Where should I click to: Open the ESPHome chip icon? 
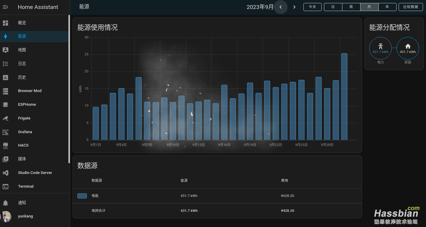click(x=5, y=105)
